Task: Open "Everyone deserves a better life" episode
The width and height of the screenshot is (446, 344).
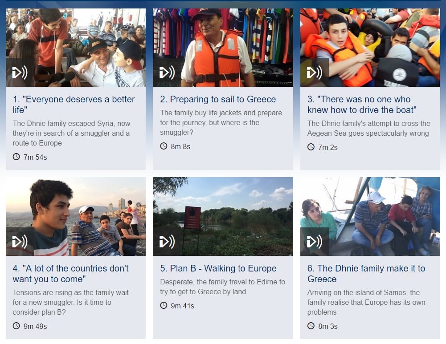Action: (x=74, y=104)
